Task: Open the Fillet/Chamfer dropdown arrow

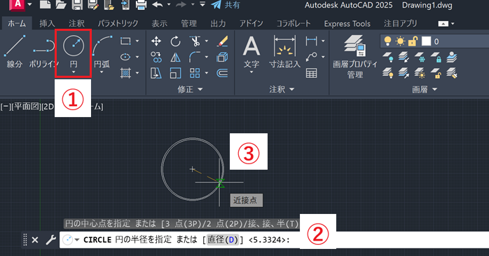Action: coord(207,57)
